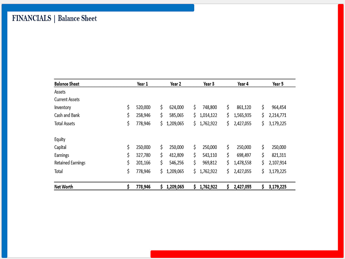Click the 'Year 5' column header
The image size is (345, 259).
(278, 84)
